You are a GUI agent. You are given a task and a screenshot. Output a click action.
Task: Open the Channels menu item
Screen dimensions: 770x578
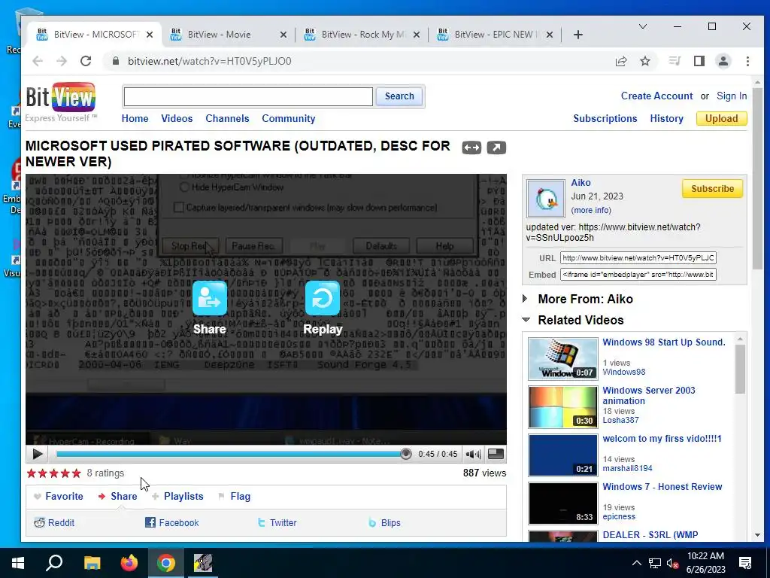(x=227, y=118)
